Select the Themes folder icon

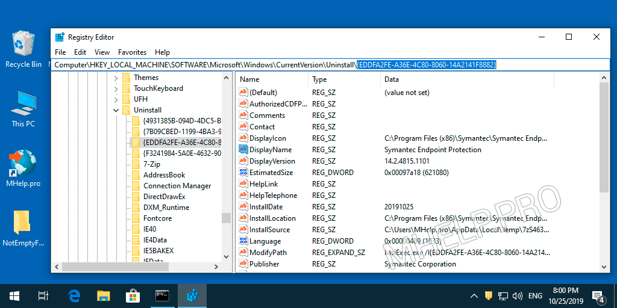tap(127, 78)
